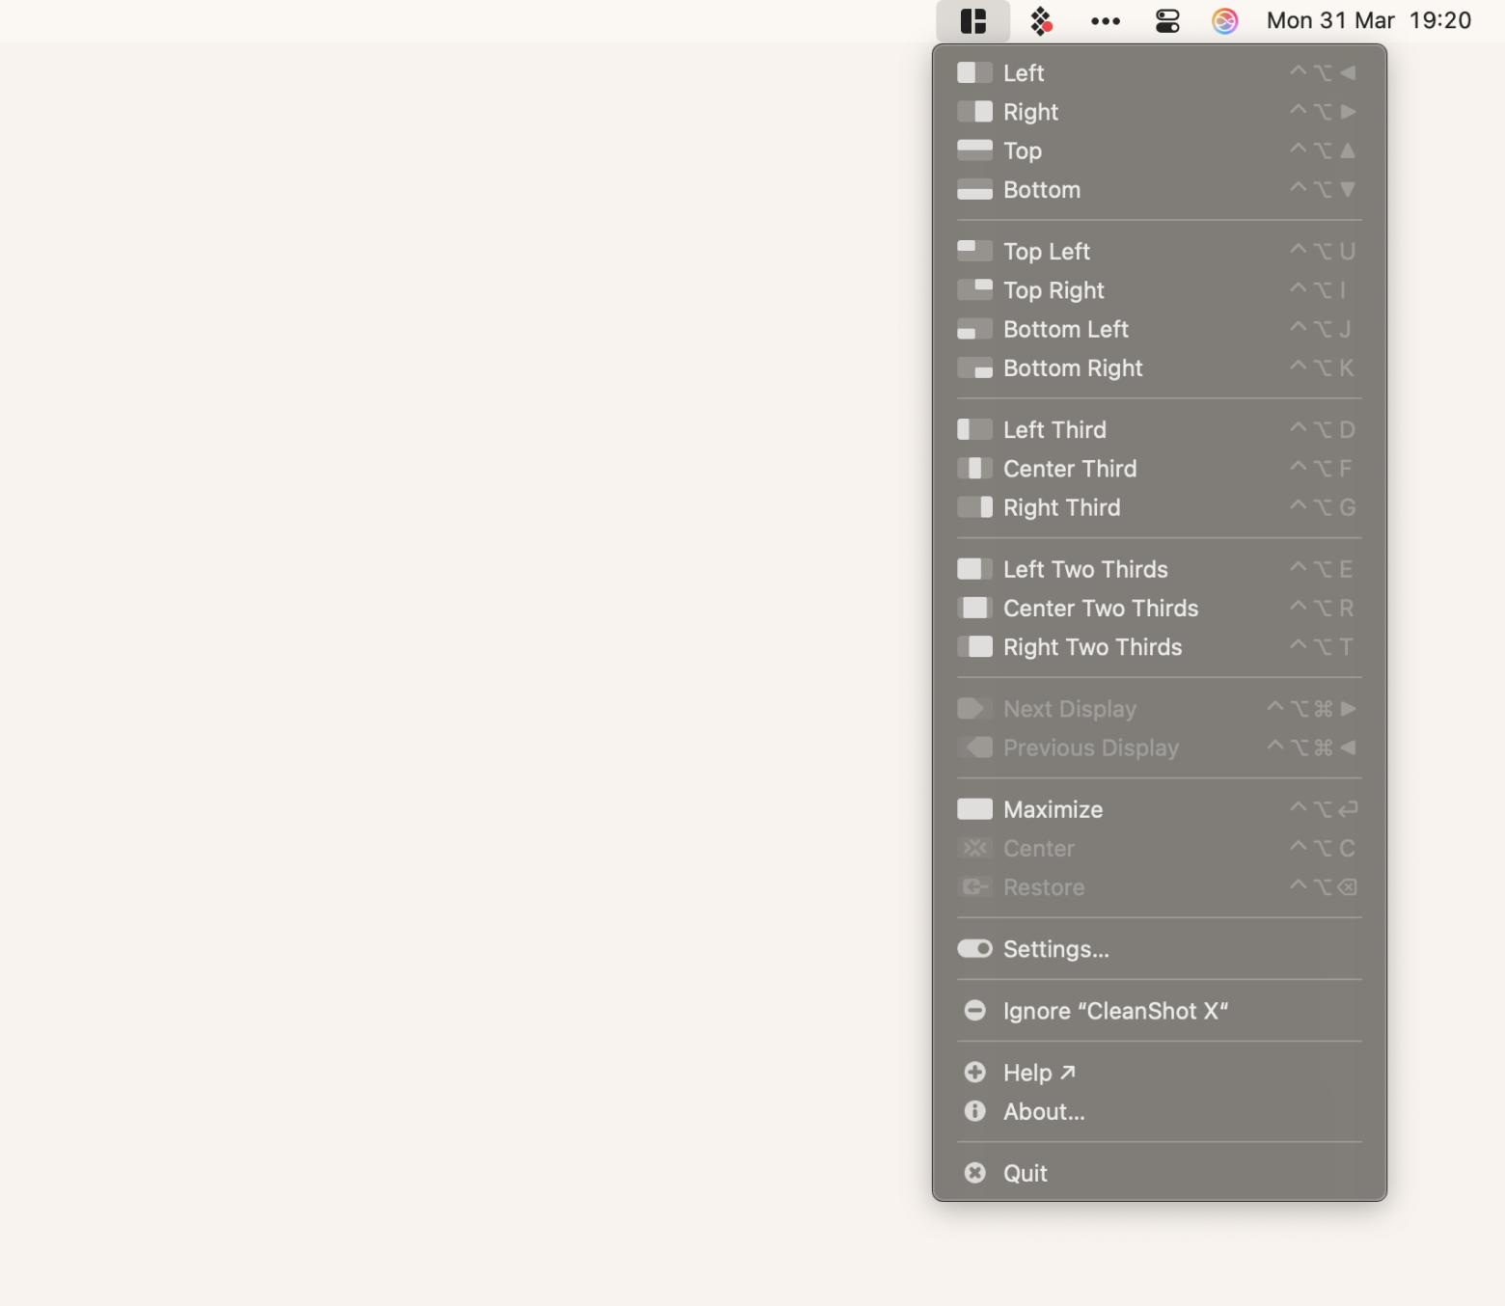Click the Top Left quarter icon
The width and height of the screenshot is (1505, 1306).
[x=974, y=252]
